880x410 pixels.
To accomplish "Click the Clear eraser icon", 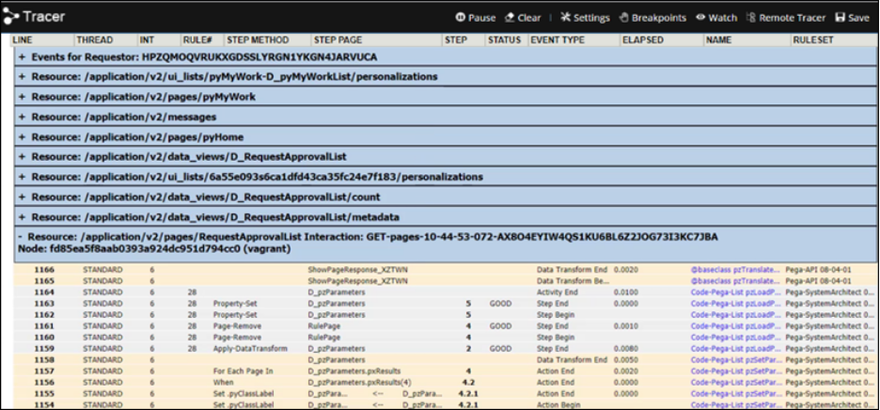I will [x=510, y=18].
